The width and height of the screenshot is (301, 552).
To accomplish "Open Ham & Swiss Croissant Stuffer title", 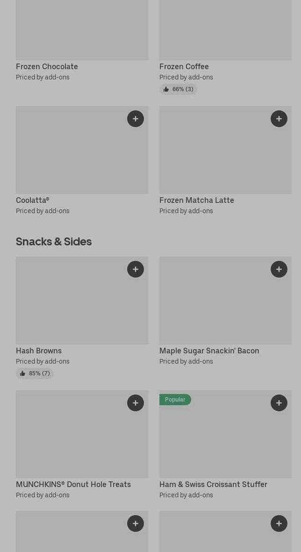I will 213,484.
